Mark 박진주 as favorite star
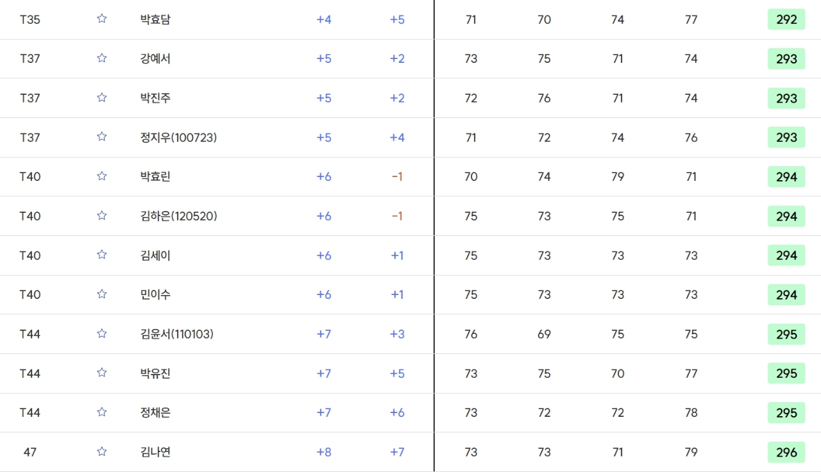The width and height of the screenshot is (821, 472). [101, 97]
